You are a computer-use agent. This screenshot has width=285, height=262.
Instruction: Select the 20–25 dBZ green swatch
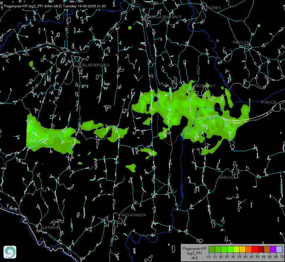pyautogui.click(x=224, y=249)
